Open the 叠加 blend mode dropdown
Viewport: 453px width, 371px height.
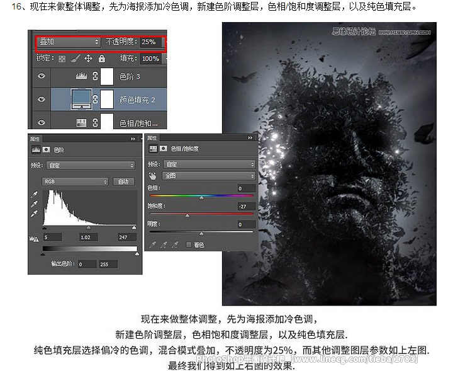[x=69, y=42]
